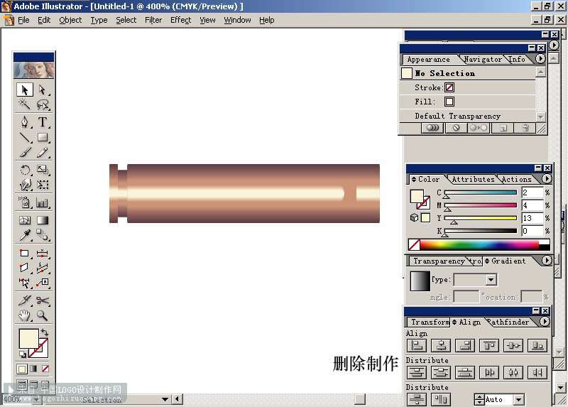
Task: Open the Align panel flyout menu
Action: (545, 322)
